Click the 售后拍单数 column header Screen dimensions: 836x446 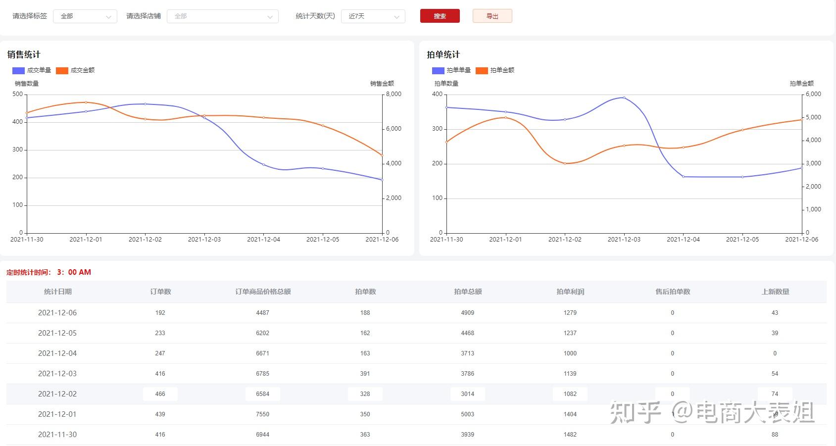click(673, 292)
